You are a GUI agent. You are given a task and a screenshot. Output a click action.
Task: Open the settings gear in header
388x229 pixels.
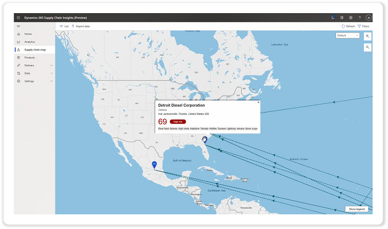coord(351,18)
